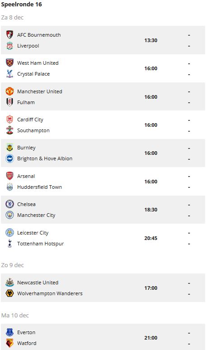Select the Arsenal cannon crest
The width and height of the screenshot is (206, 350).
tap(9, 176)
